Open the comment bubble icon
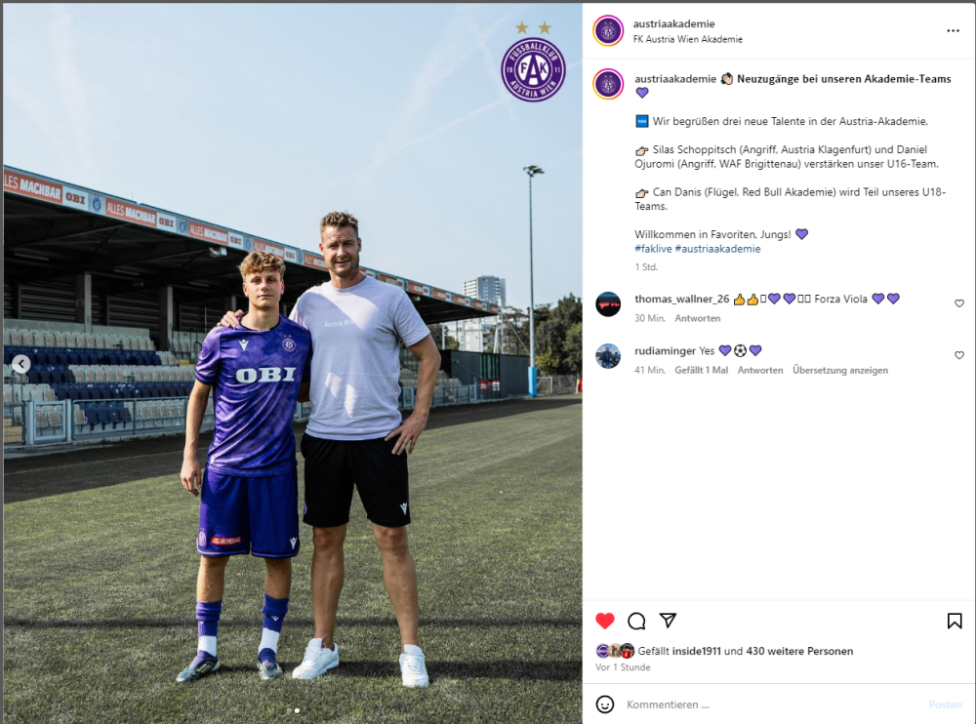This screenshot has height=724, width=976. 636,621
